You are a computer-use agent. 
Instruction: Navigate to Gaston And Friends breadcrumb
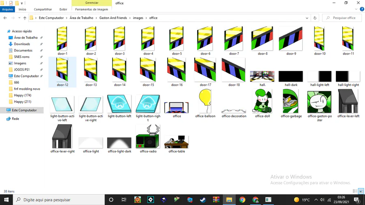pyautogui.click(x=113, y=18)
